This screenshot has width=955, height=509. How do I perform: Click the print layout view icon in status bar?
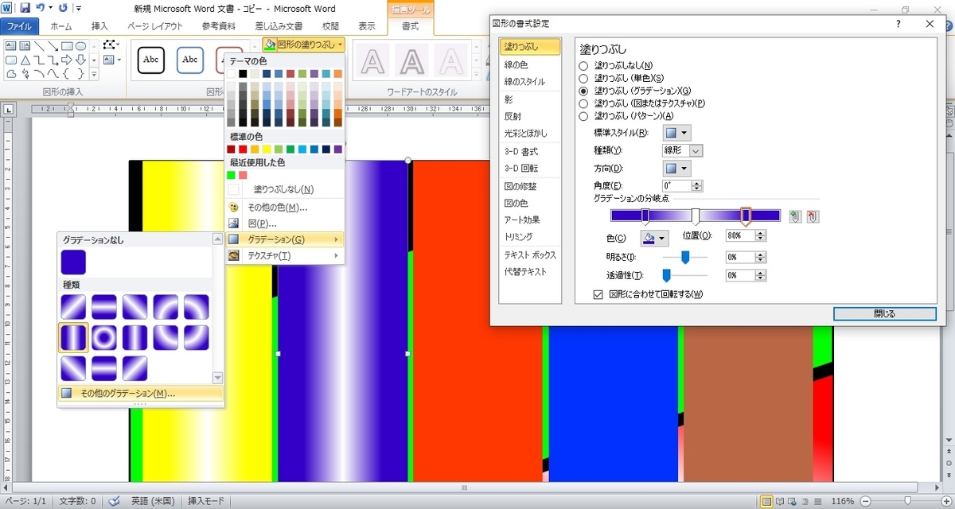tap(766, 501)
